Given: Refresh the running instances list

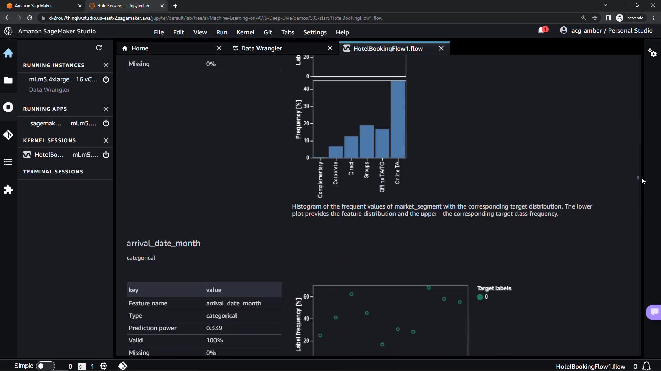Looking at the screenshot, I should pos(99,48).
